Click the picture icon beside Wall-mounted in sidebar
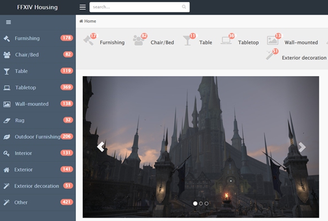 click(7, 104)
